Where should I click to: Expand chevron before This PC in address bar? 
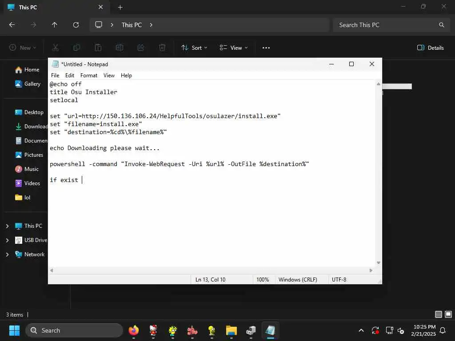click(x=112, y=25)
